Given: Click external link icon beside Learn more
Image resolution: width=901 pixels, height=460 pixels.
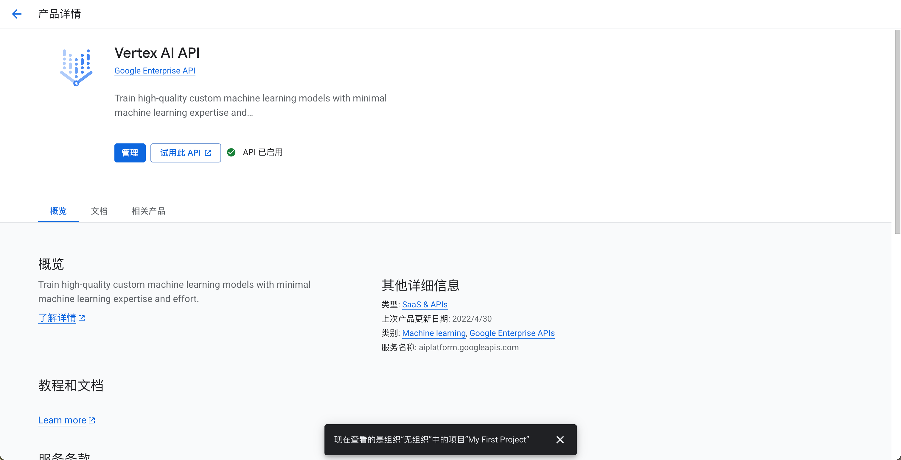Looking at the screenshot, I should tap(92, 420).
